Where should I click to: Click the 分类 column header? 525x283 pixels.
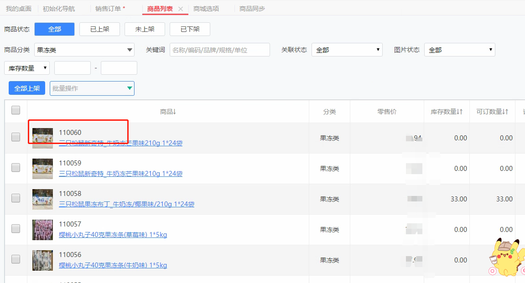tap(329, 112)
